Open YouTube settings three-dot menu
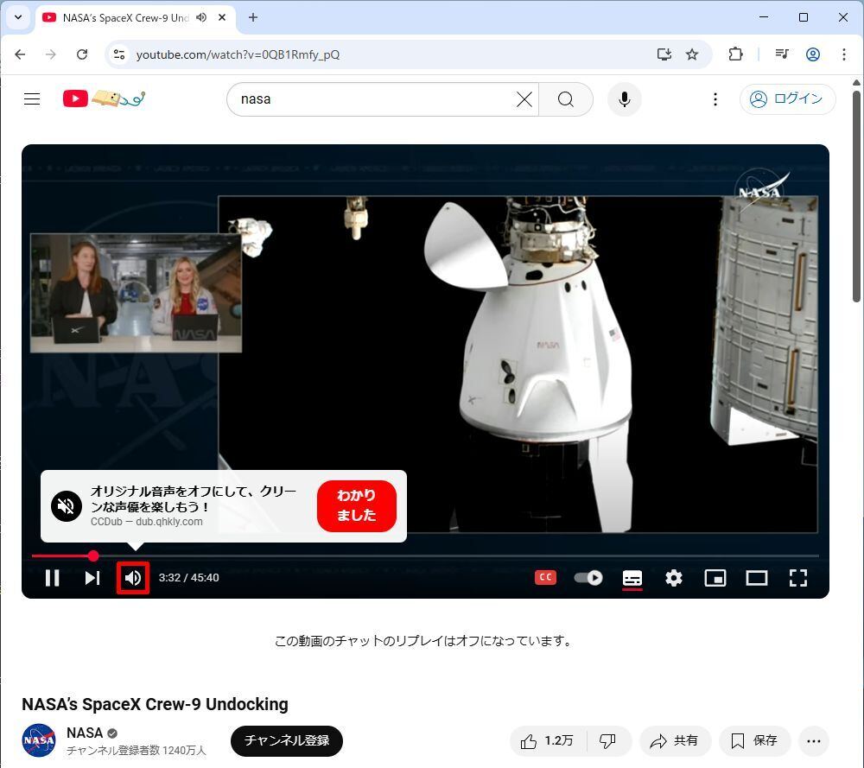Screen dimensions: 864x768 click(715, 99)
